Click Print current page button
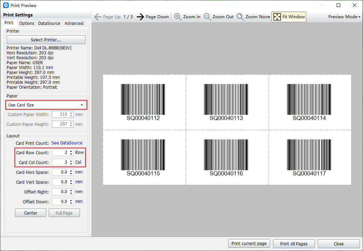 [x=249, y=244]
